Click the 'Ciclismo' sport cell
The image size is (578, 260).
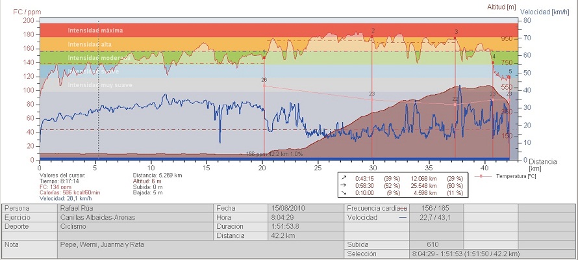(135, 226)
